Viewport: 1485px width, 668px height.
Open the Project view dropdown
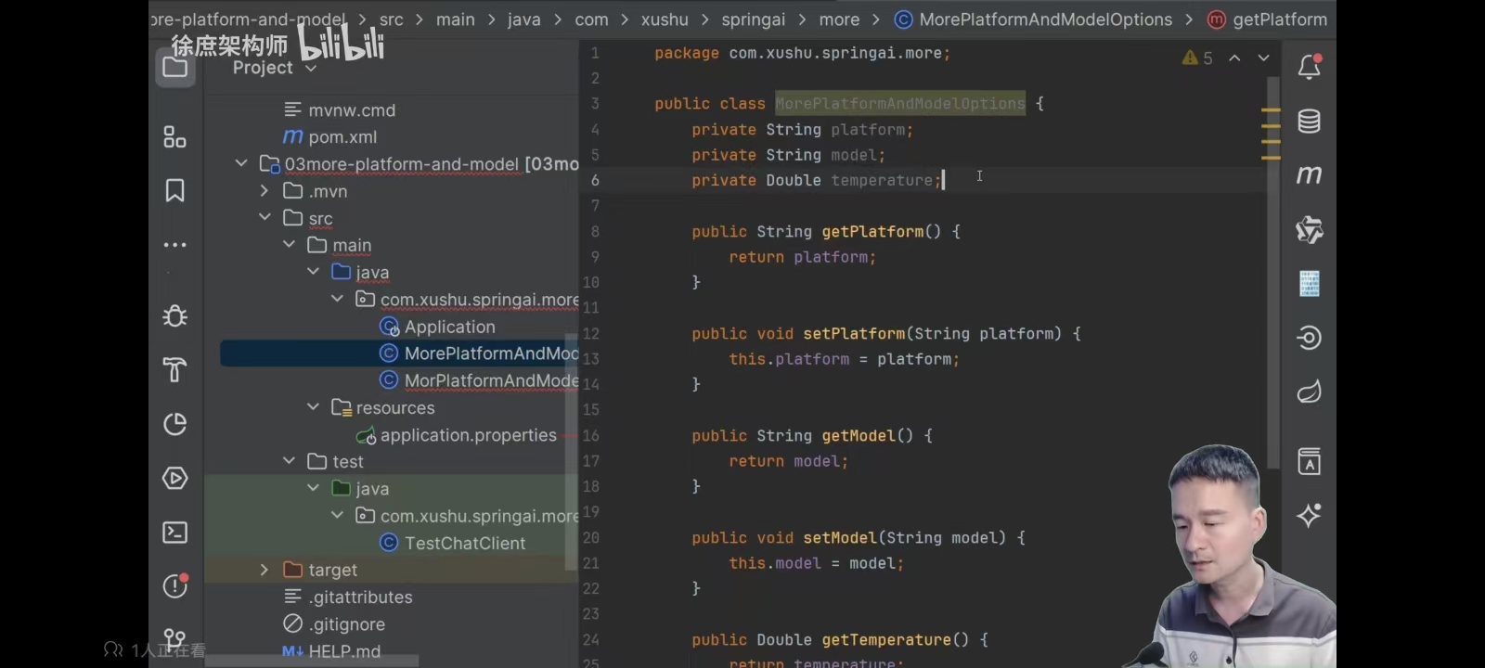(275, 68)
